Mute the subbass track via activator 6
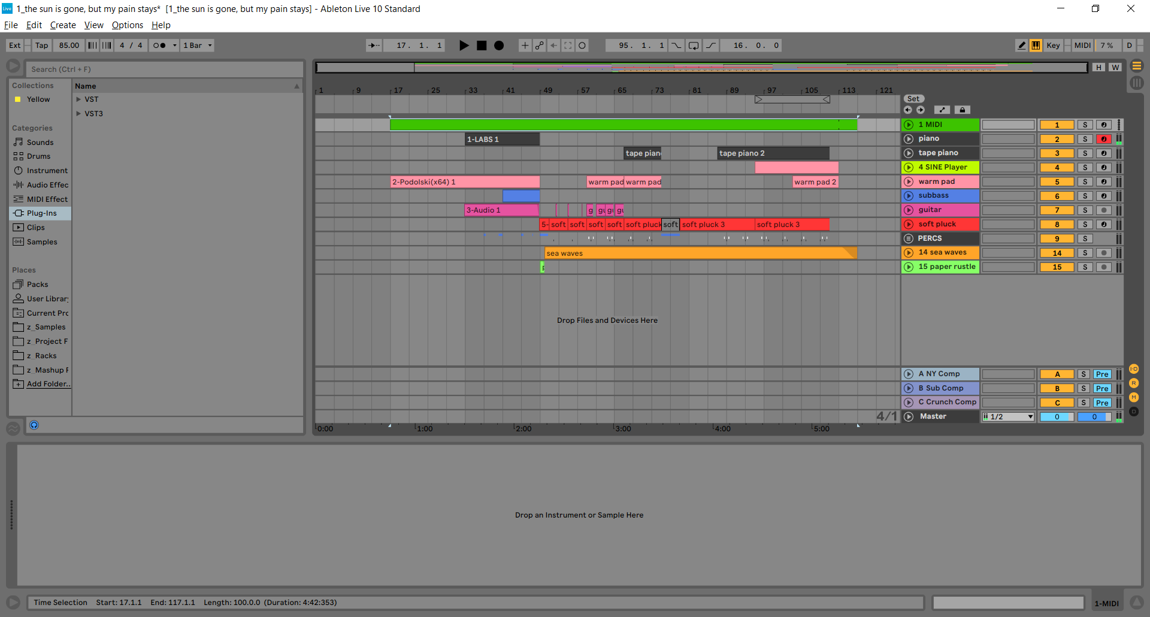 pyautogui.click(x=1057, y=196)
